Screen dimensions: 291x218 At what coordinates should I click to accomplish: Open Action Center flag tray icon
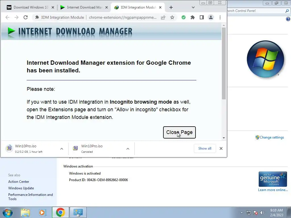(x=255, y=213)
